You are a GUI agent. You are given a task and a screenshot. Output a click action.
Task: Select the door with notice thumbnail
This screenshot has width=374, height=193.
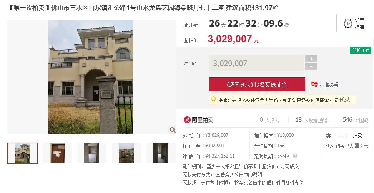click(57, 153)
